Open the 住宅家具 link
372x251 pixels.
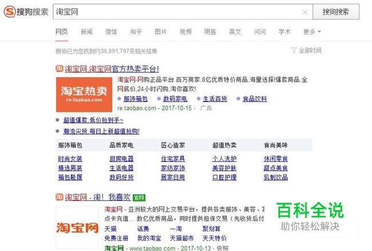click(x=173, y=159)
